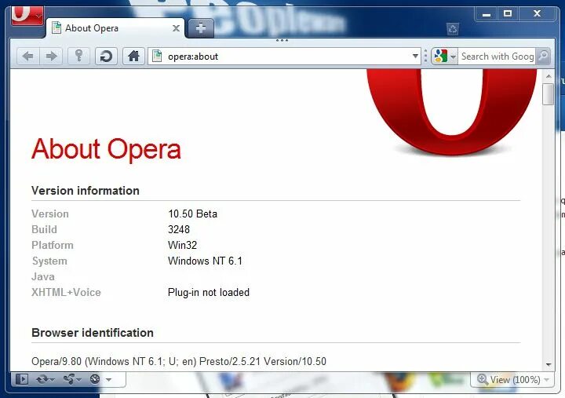Close the About Opera tab
The image size is (565, 398).
[x=176, y=28]
